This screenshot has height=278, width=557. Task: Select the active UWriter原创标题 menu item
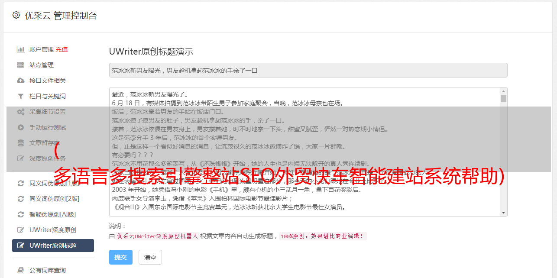tap(53, 246)
